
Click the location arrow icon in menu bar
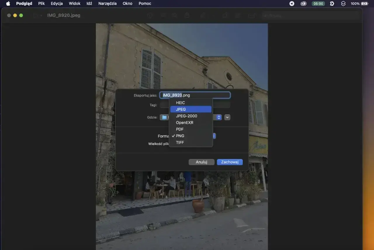click(x=292, y=4)
